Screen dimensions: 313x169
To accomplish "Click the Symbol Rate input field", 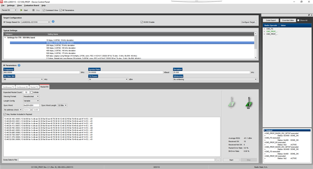I will coord(126,72).
